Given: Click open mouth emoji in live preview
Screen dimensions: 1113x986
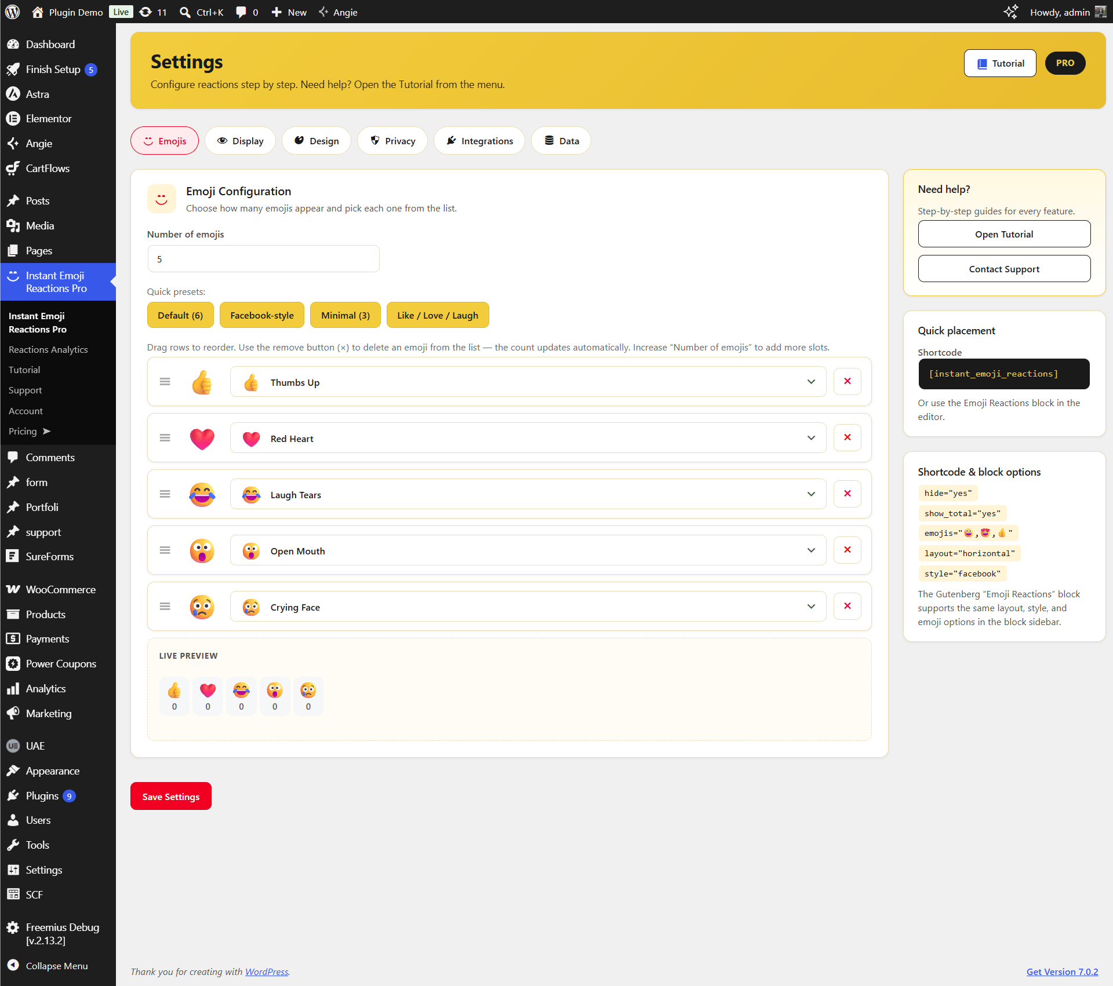Looking at the screenshot, I should [x=275, y=696].
